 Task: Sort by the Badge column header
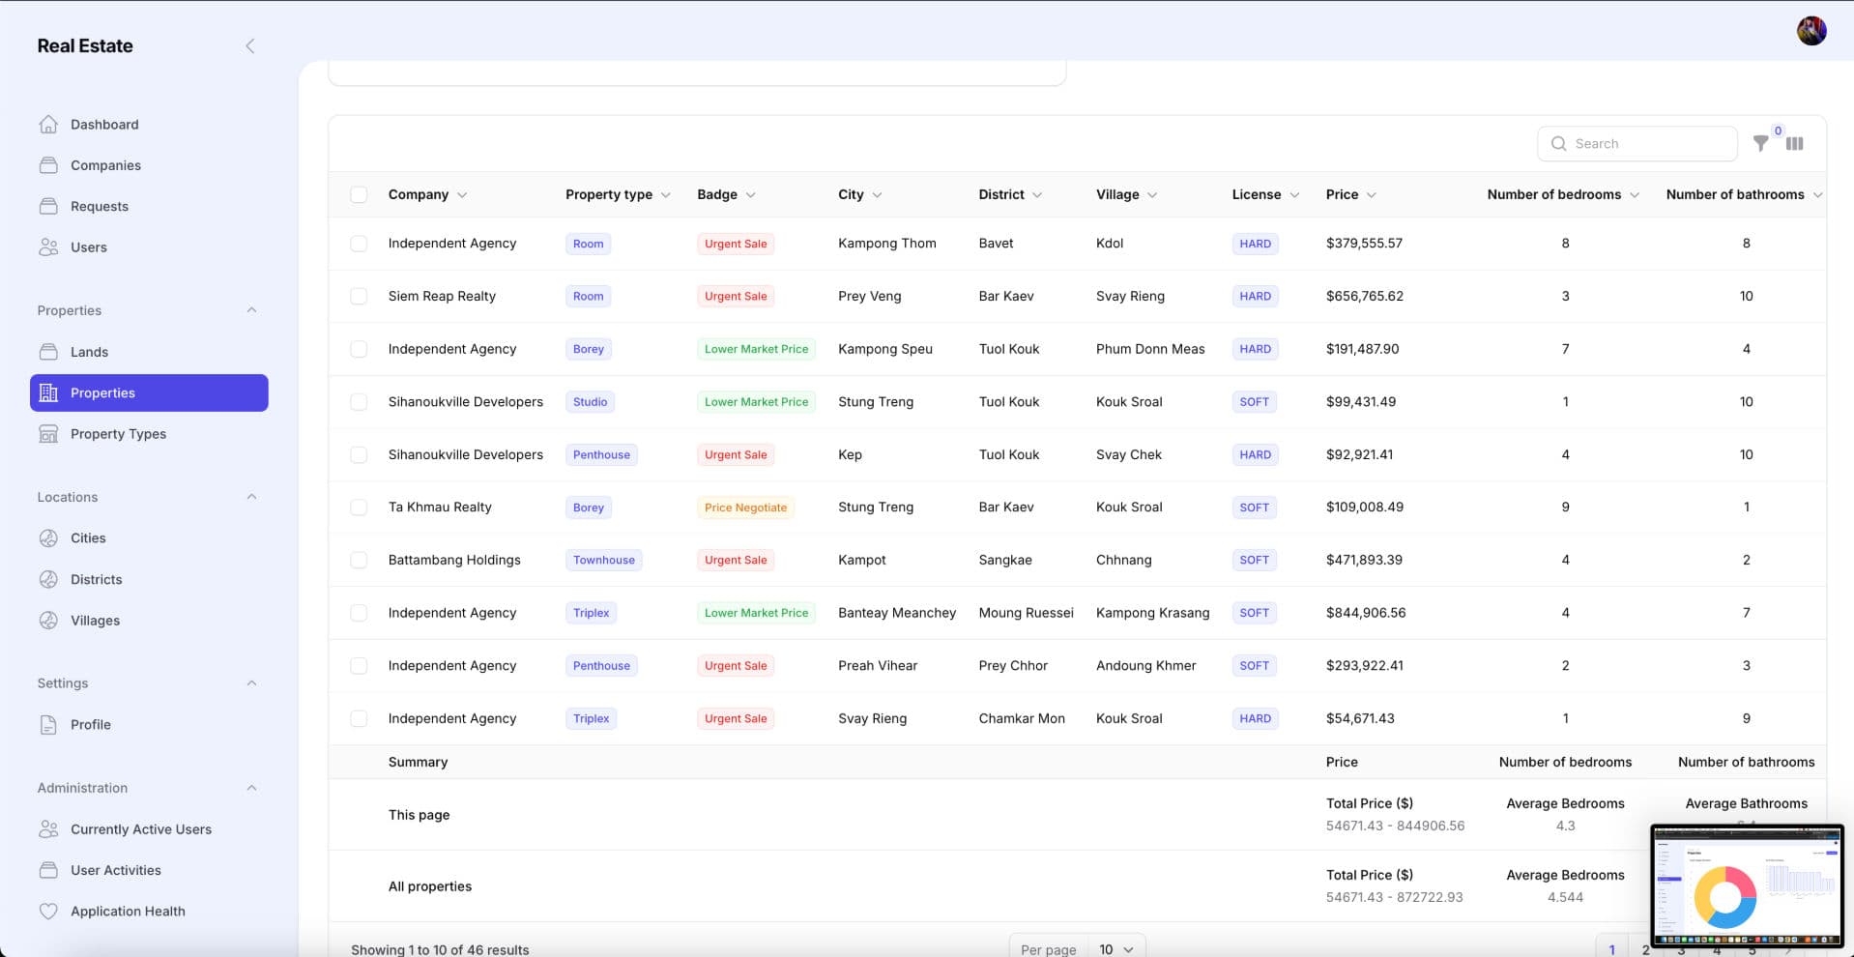[x=726, y=194]
